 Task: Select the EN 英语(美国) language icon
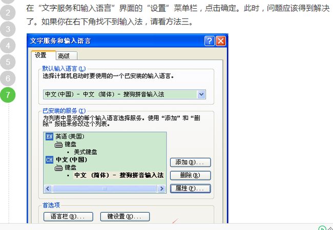(49, 137)
